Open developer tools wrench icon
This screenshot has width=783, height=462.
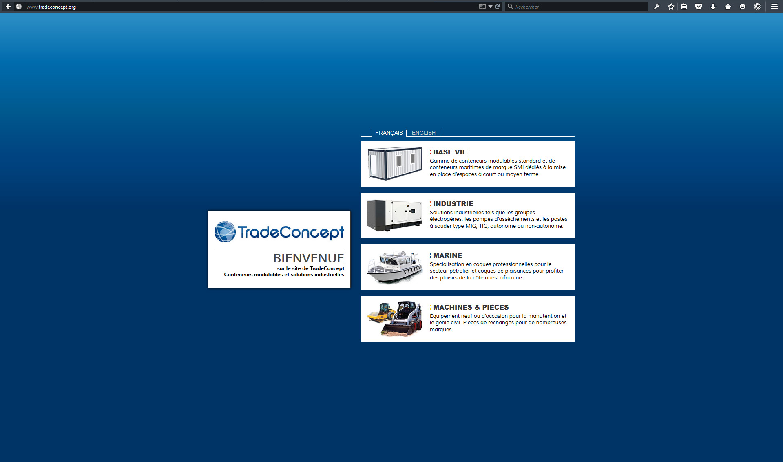click(x=657, y=7)
